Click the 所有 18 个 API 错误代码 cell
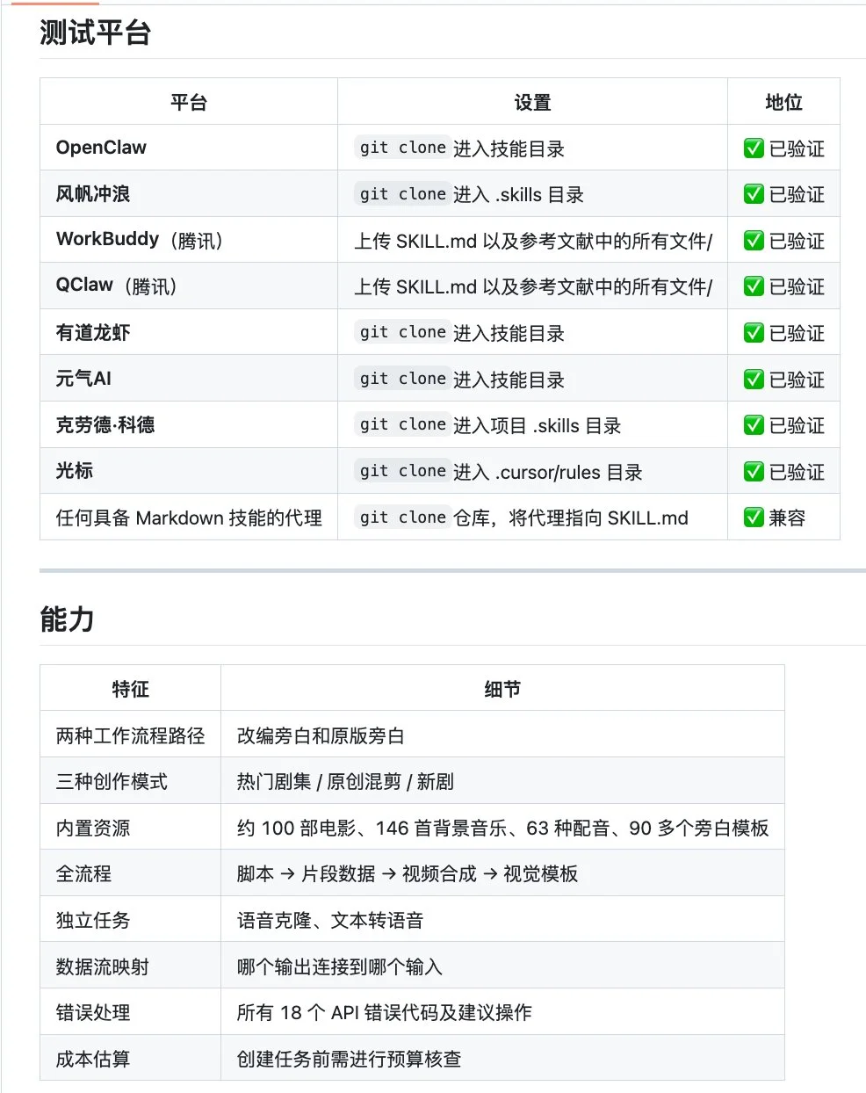 pyautogui.click(x=502, y=1011)
